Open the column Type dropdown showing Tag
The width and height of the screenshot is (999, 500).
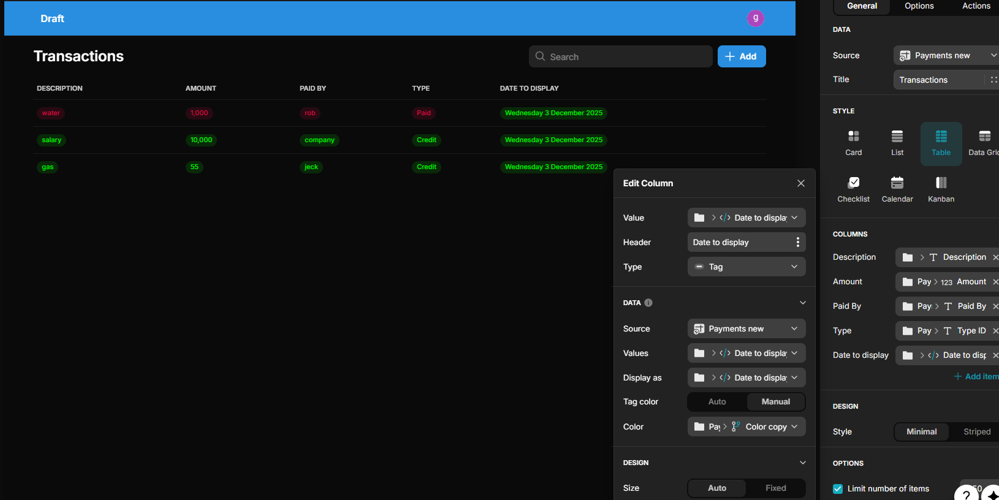coord(746,267)
